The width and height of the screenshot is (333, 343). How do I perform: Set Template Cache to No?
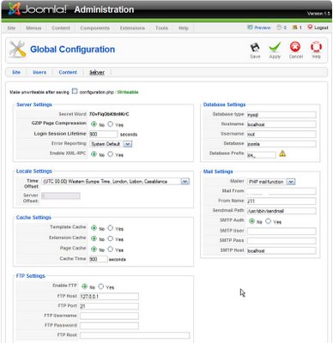(x=94, y=228)
